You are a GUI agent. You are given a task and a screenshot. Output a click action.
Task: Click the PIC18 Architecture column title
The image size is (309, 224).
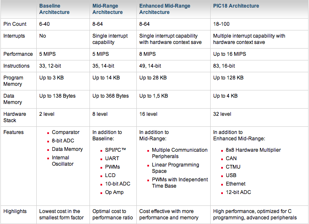[x=236, y=6]
